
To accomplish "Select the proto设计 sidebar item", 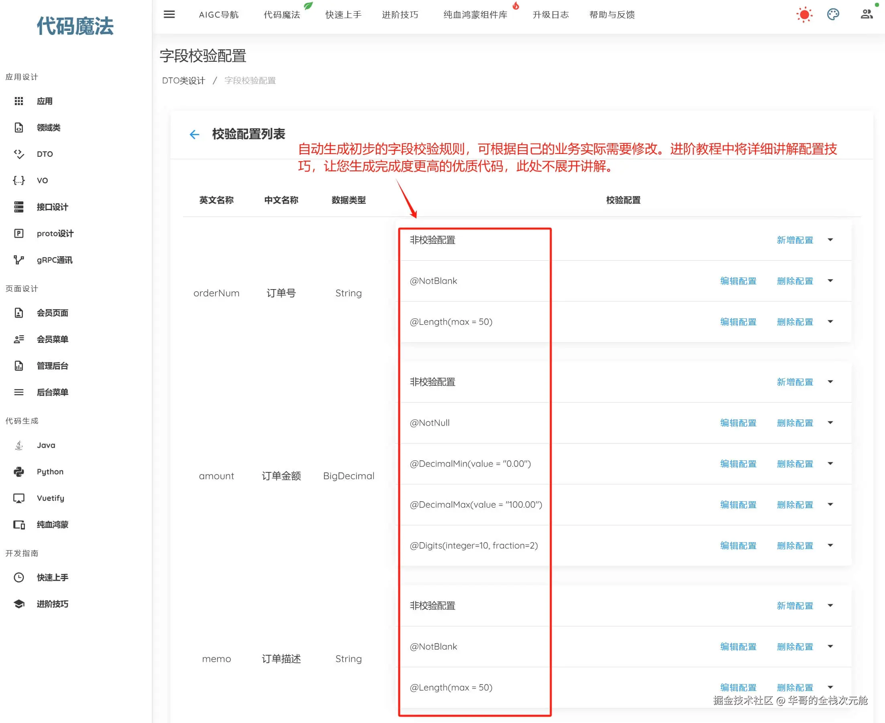I will (55, 233).
